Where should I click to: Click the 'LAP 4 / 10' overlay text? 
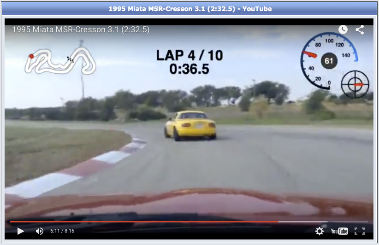pos(189,55)
